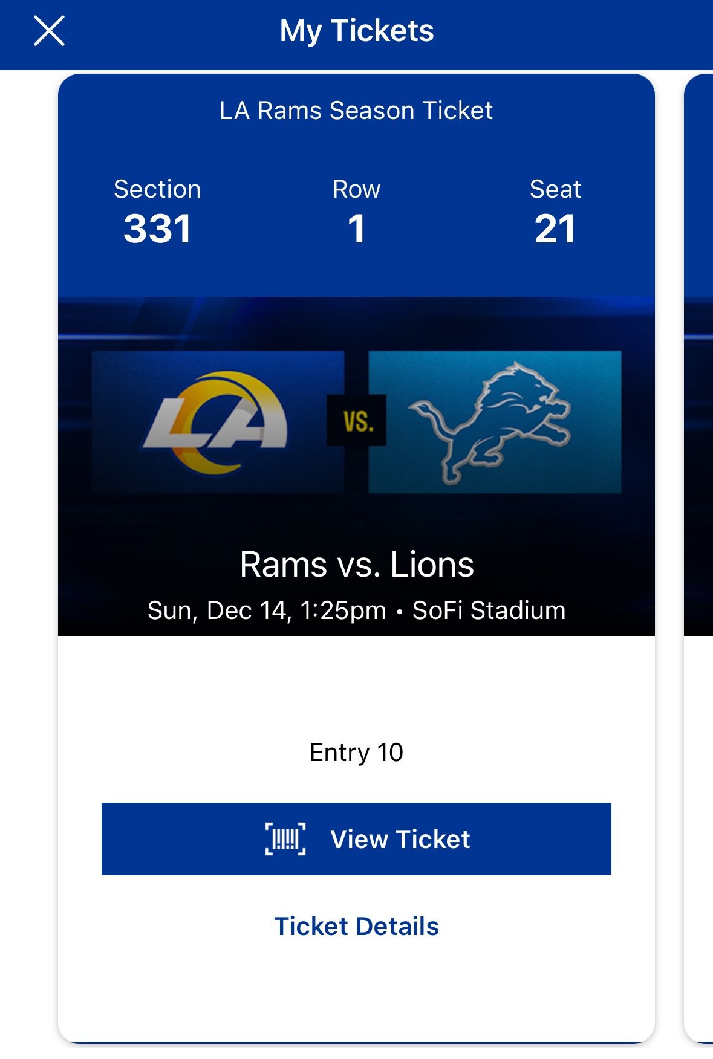Expand Ticket Details for this seat
713x1059 pixels.
[x=357, y=926]
